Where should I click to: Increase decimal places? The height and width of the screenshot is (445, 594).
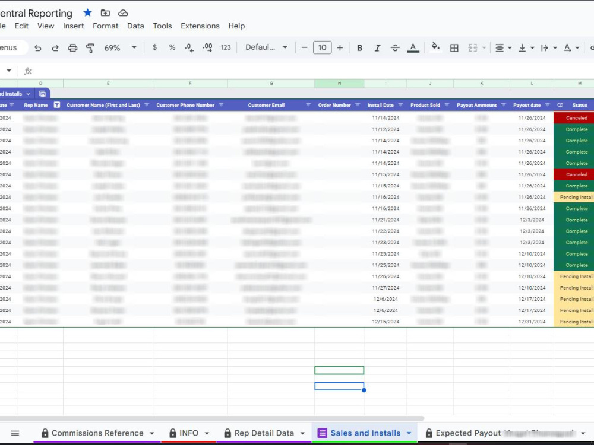click(x=207, y=47)
